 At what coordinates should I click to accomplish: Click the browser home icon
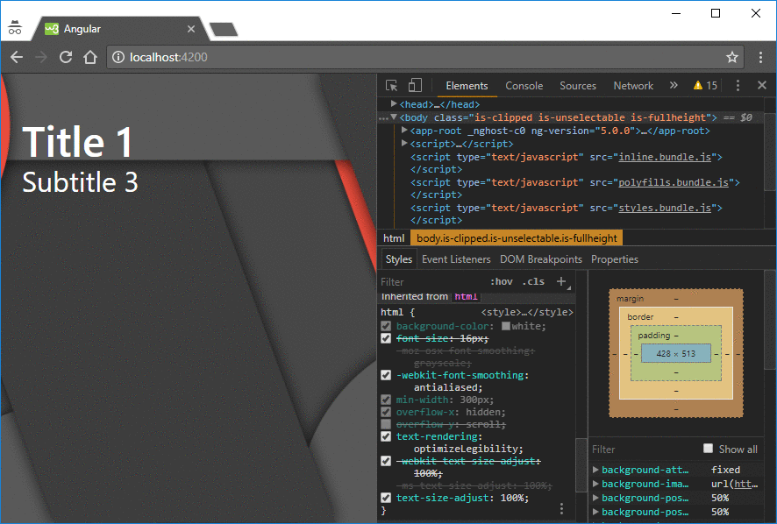click(90, 57)
